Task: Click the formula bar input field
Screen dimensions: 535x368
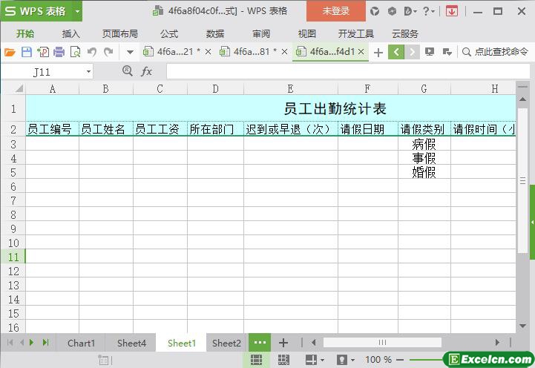Action: click(341, 71)
